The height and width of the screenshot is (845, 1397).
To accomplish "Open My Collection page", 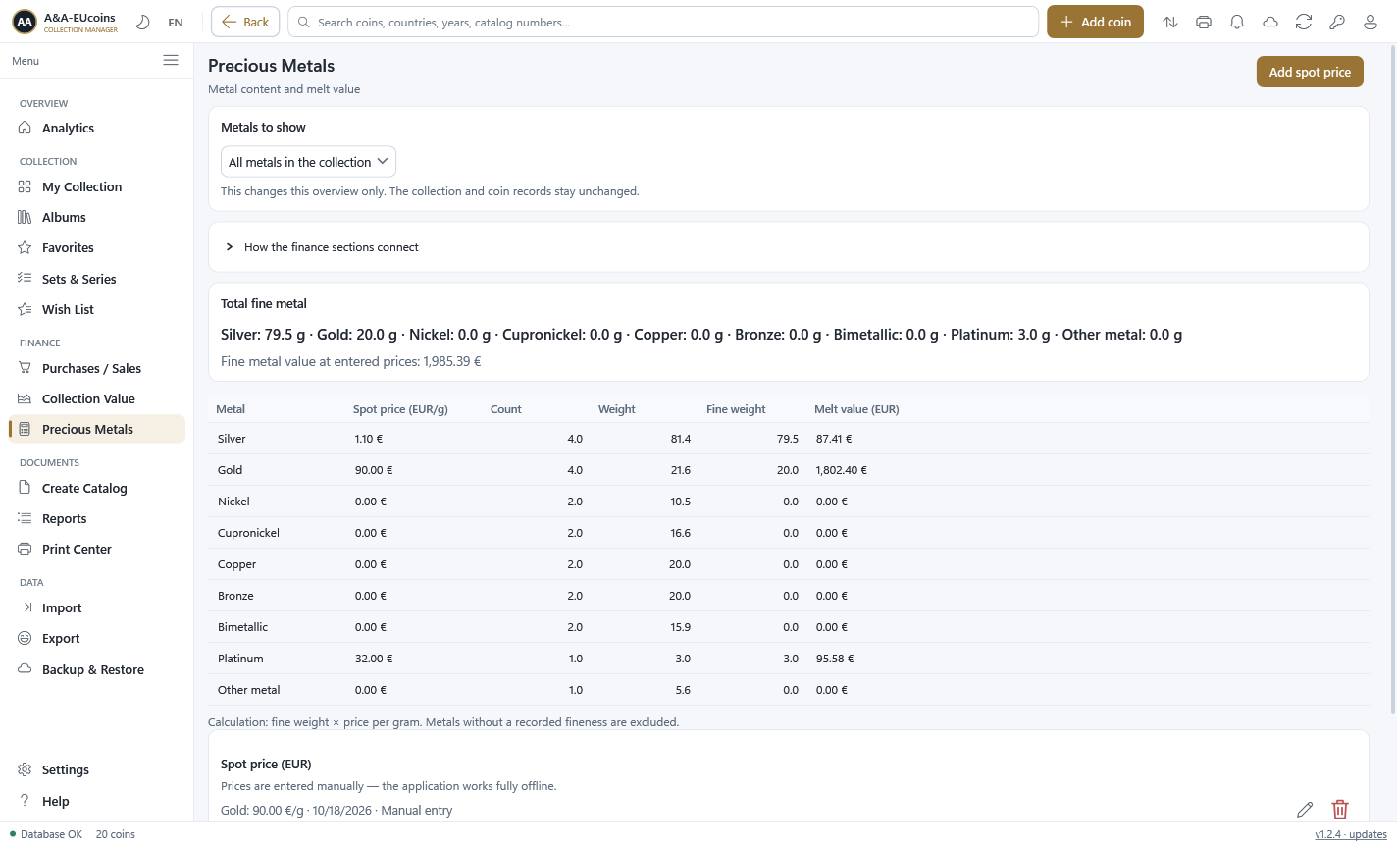I will pyautogui.click(x=96, y=187).
